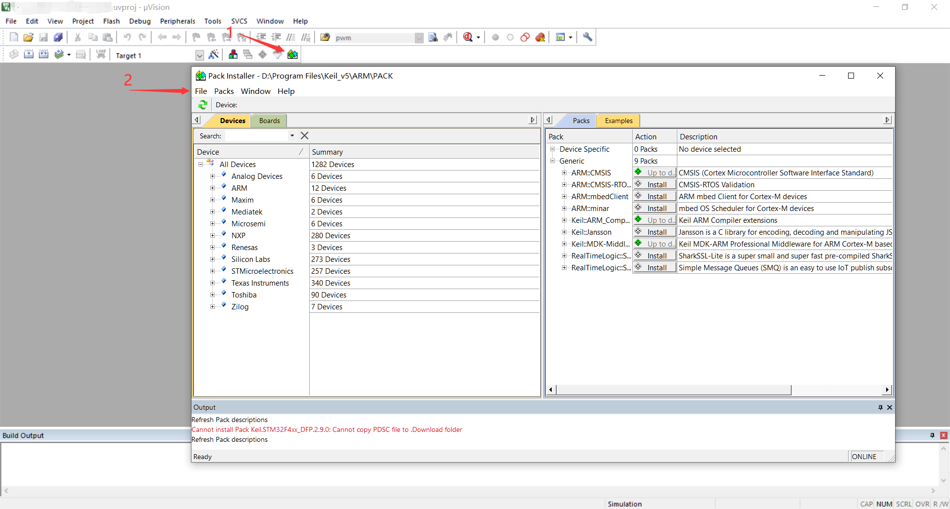Install the ARM::mbedClient pack

[655, 197]
